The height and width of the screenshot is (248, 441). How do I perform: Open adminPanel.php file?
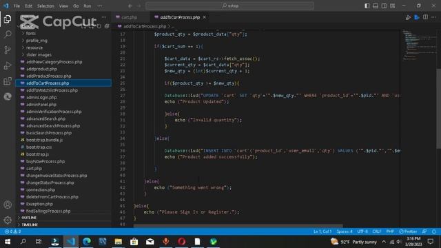41,104
